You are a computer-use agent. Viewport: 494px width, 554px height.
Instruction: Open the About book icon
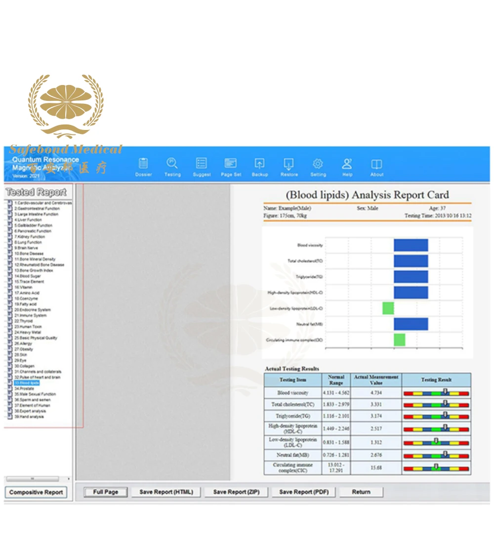377,167
